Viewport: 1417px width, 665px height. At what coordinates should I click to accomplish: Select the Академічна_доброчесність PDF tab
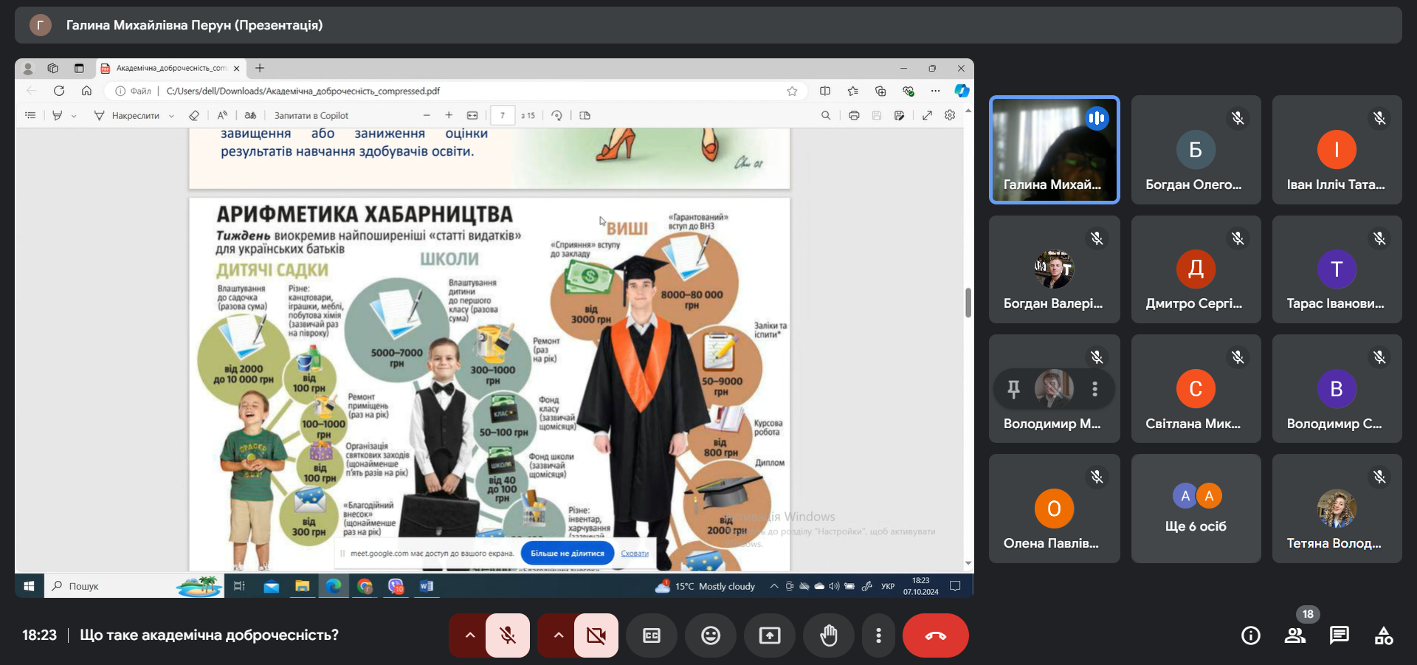171,69
